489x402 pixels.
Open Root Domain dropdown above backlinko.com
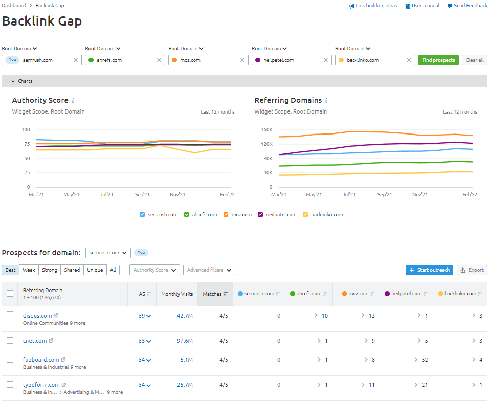click(x=353, y=49)
